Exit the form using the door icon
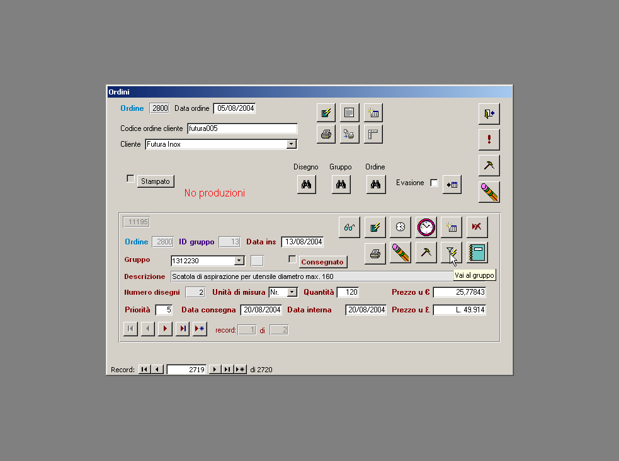The width and height of the screenshot is (619, 461). click(x=489, y=113)
